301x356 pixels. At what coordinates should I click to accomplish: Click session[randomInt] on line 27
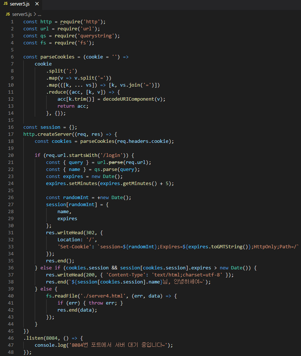pyautogui.click(x=71, y=205)
